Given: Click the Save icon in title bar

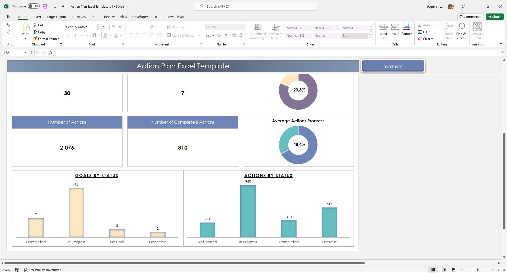Looking at the screenshot, I should 45,6.
